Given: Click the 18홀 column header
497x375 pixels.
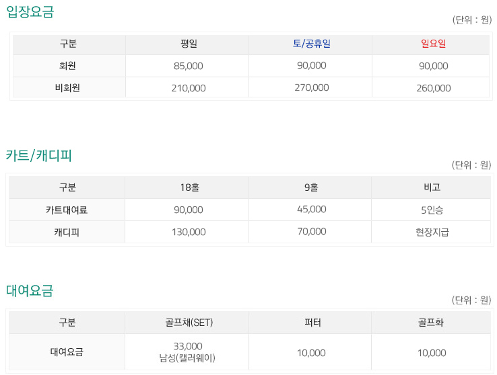Looking at the screenshot, I should [x=188, y=187].
